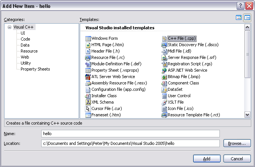The image size is (255, 167).
Task: Open the dialog's help question mark
Action: [x=240, y=6]
